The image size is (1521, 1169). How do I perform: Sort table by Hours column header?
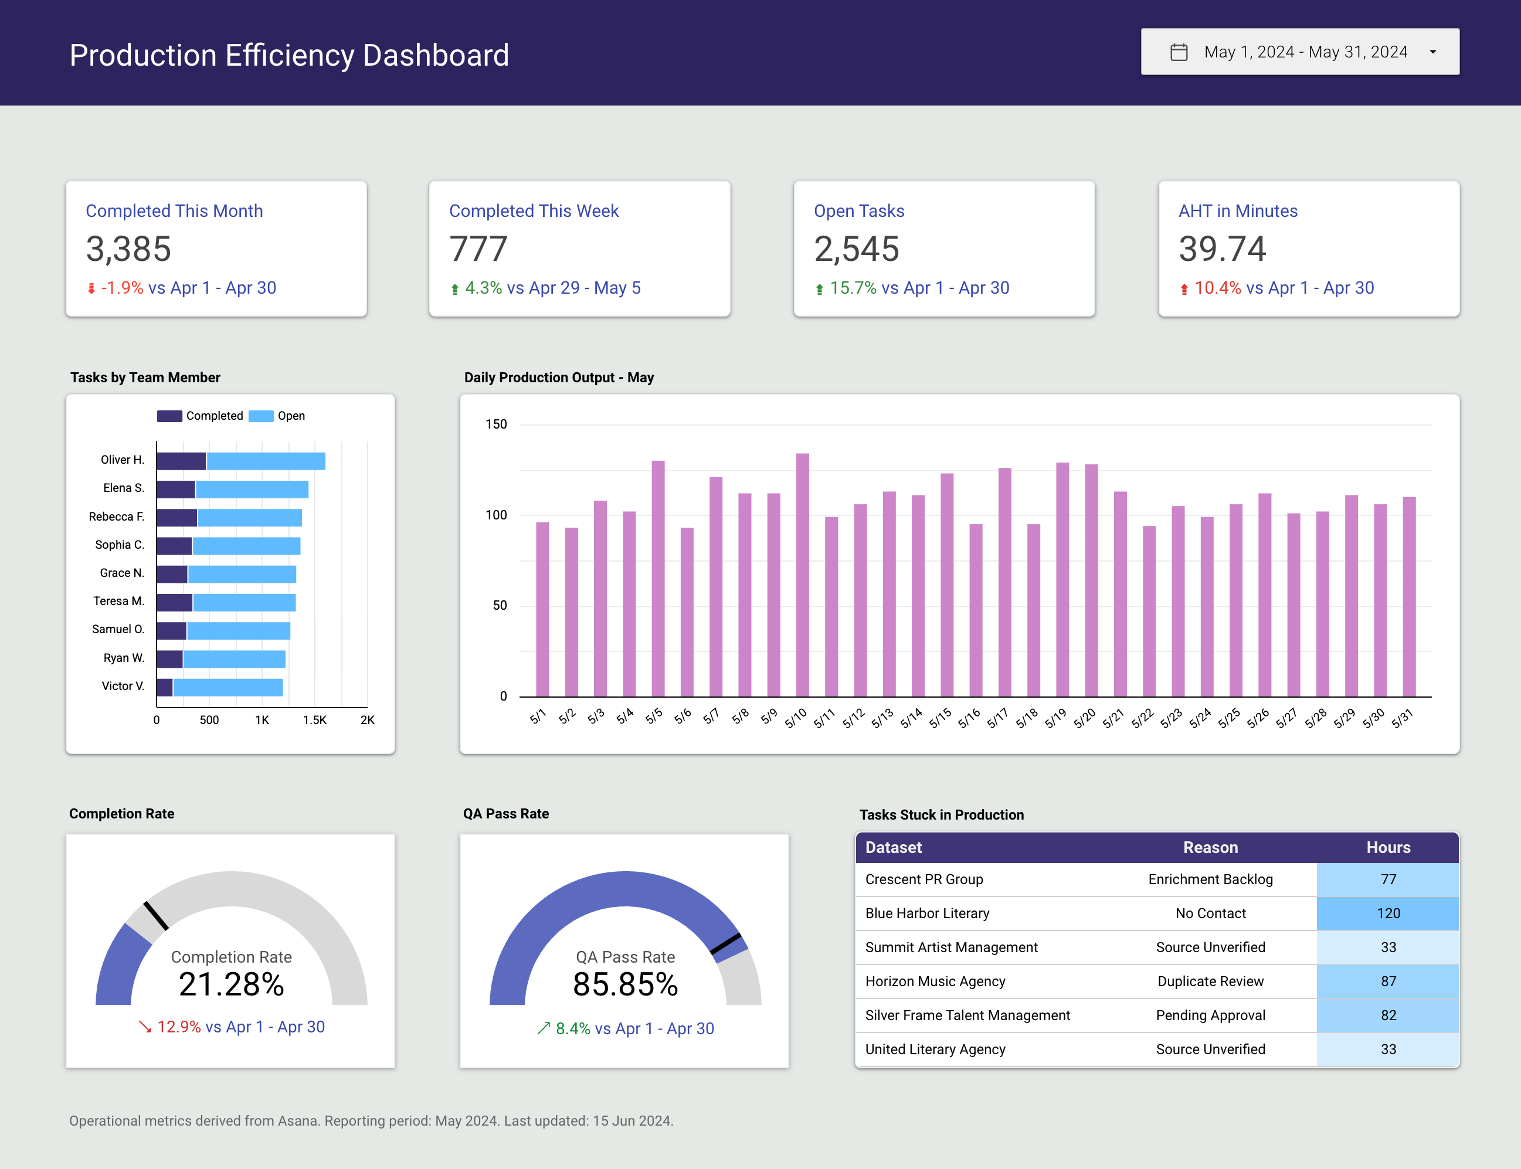[x=1388, y=848]
